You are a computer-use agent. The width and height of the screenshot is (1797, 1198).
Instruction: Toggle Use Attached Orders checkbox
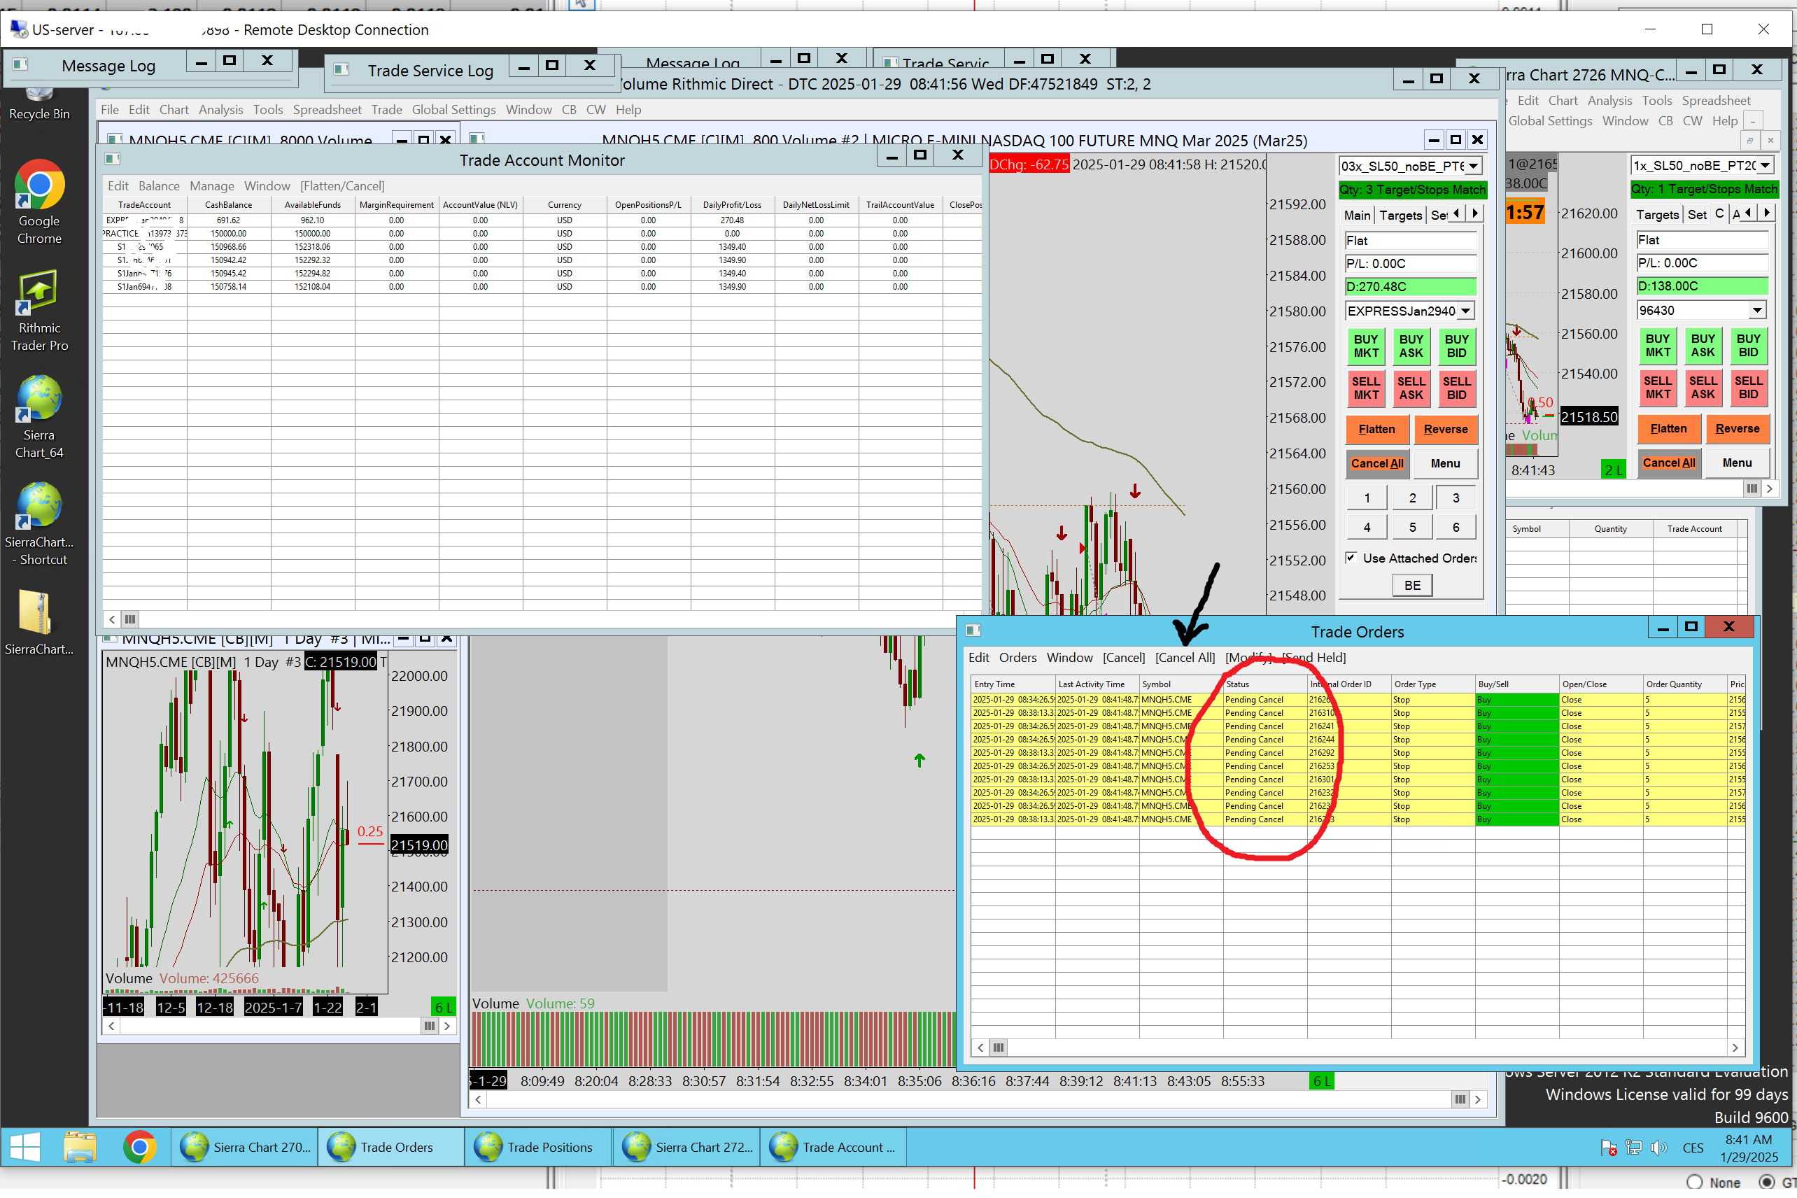point(1351,558)
